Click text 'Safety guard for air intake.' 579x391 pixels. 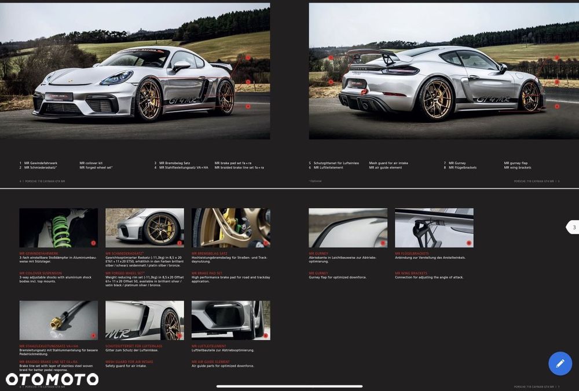(126, 366)
